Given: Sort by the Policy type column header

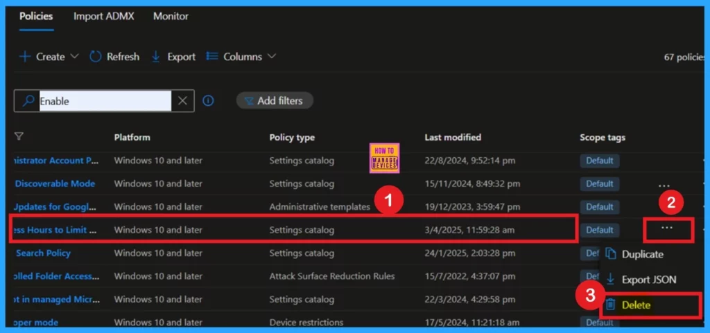Looking at the screenshot, I should [292, 137].
